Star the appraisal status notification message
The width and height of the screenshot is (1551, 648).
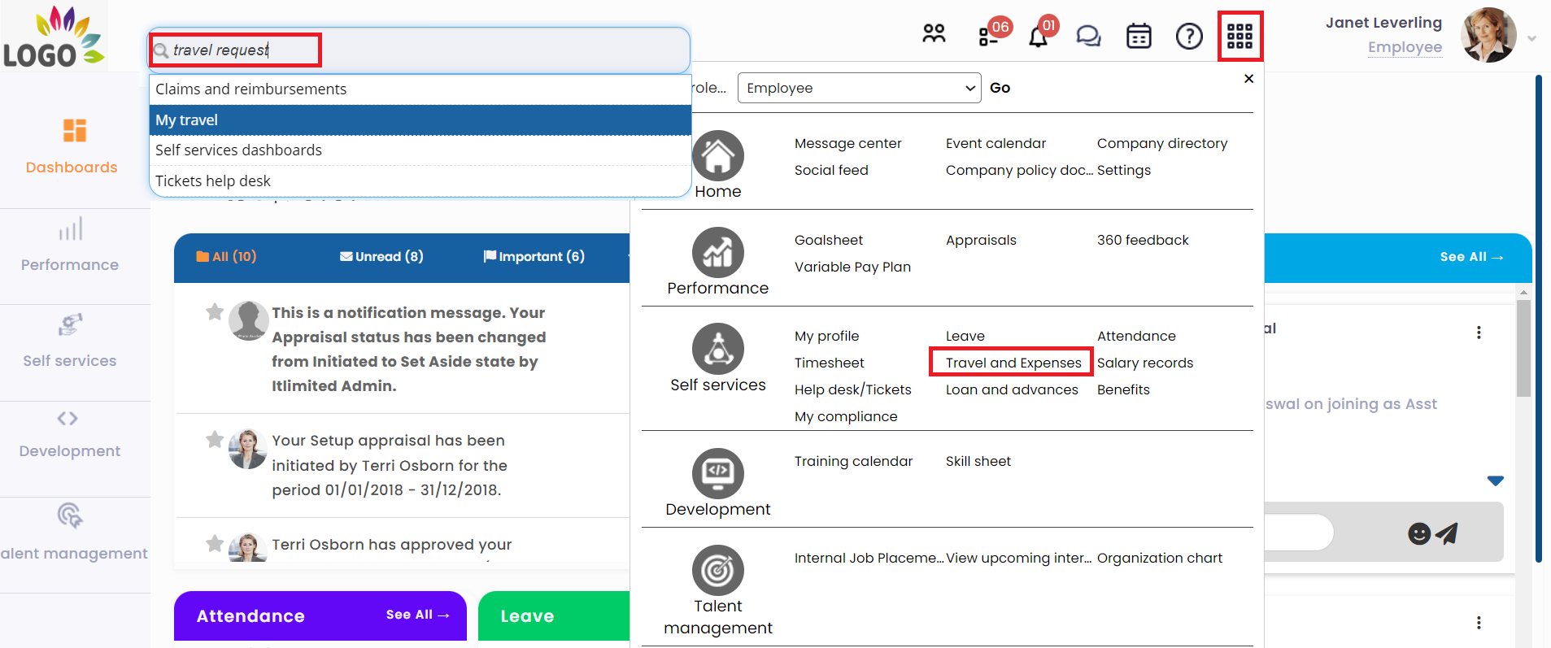pos(215,312)
